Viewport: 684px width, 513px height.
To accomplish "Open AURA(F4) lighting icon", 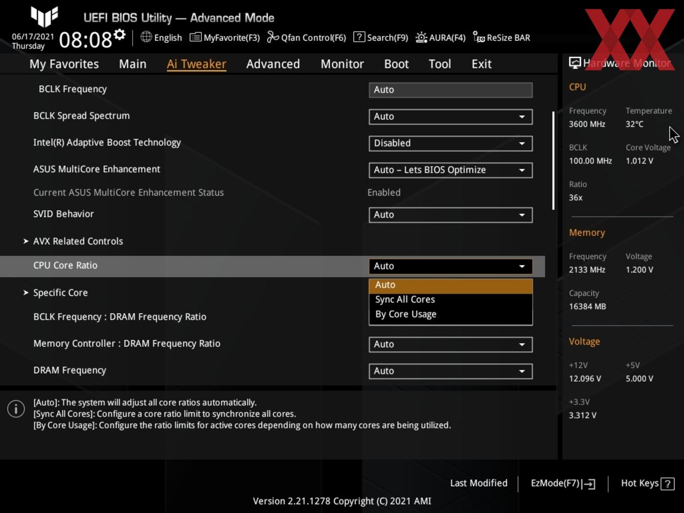I will (x=421, y=37).
